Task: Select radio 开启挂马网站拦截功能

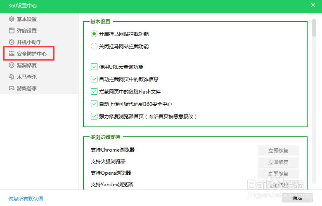Action: pyautogui.click(x=94, y=34)
